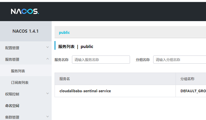Select the cloudalibaba-sentinal-service row cell
The image size is (206, 120).
click(x=115, y=91)
